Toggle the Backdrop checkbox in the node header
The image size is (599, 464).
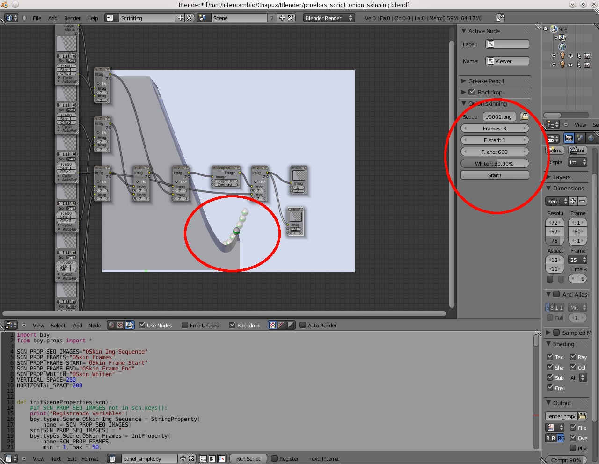coord(232,325)
